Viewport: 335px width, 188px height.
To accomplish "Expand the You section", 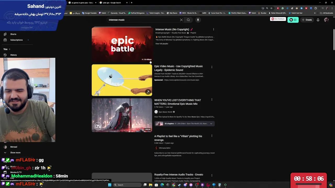I will click(7, 49).
